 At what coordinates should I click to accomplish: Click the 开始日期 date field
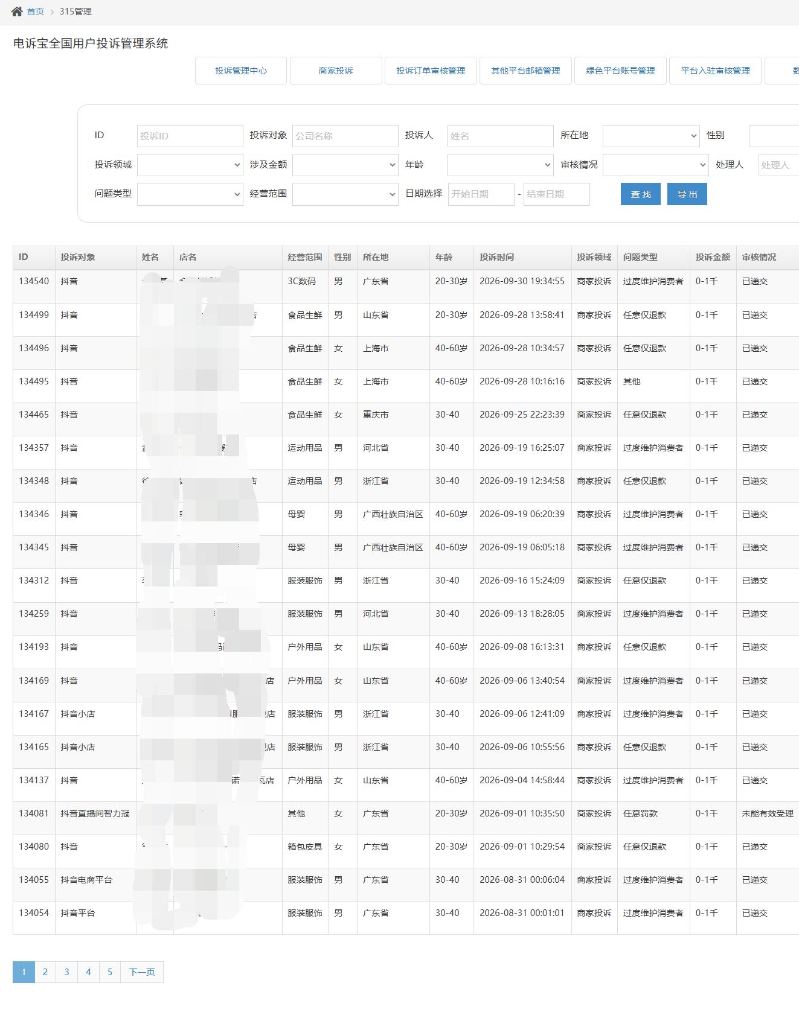481,194
